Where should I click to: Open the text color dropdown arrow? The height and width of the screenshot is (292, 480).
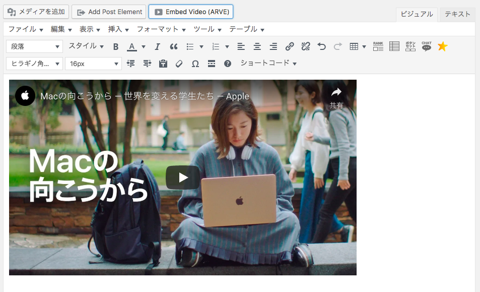(143, 47)
